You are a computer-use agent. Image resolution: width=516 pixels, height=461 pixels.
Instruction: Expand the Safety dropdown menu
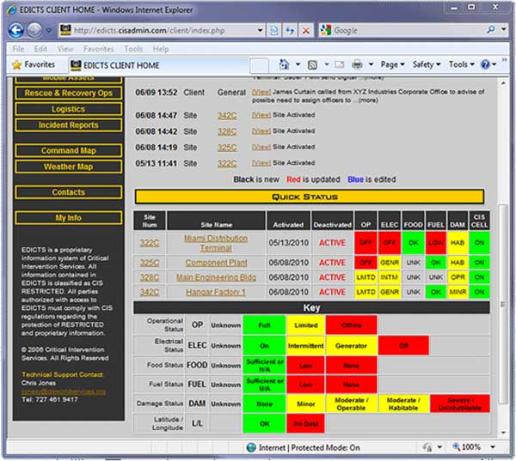point(427,64)
